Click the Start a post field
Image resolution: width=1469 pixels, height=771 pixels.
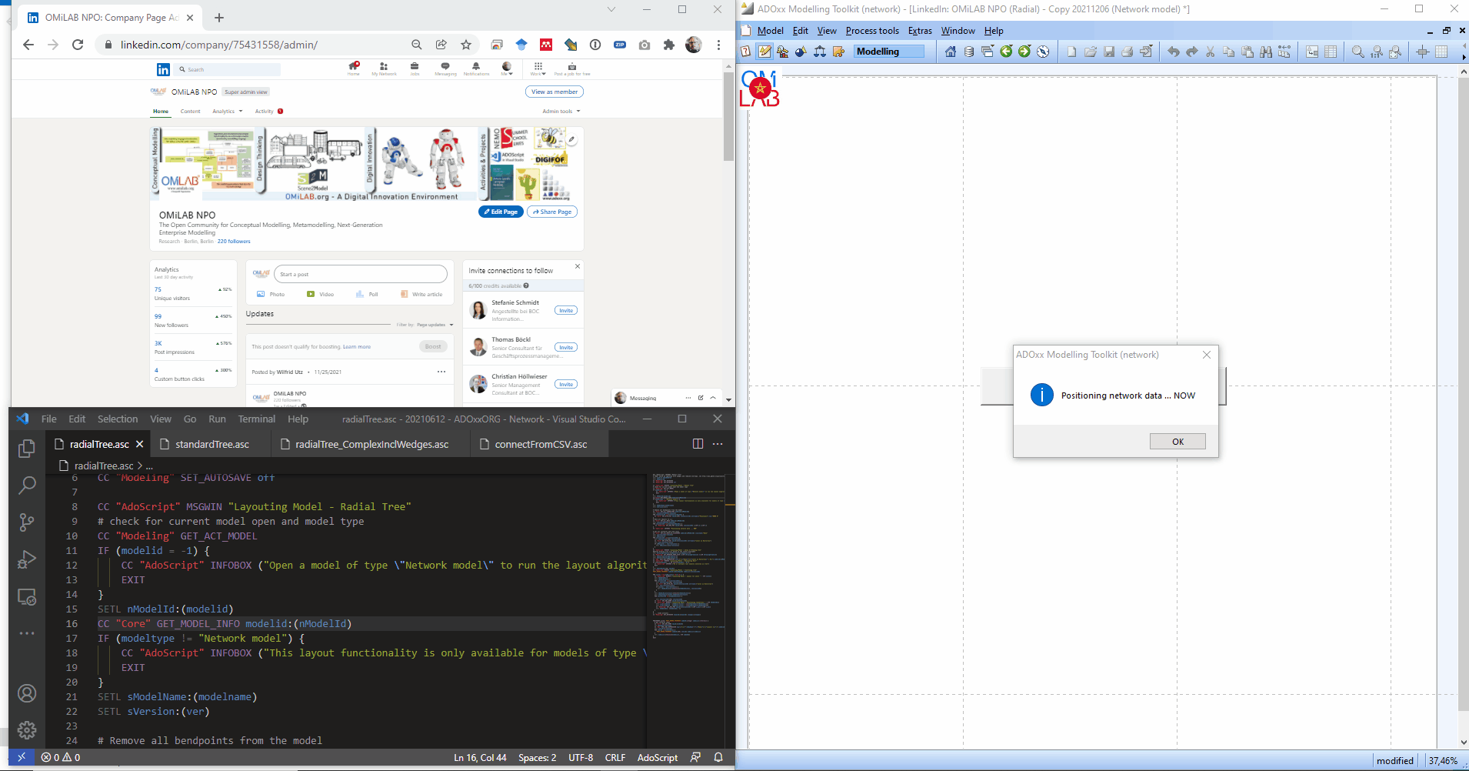[360, 274]
